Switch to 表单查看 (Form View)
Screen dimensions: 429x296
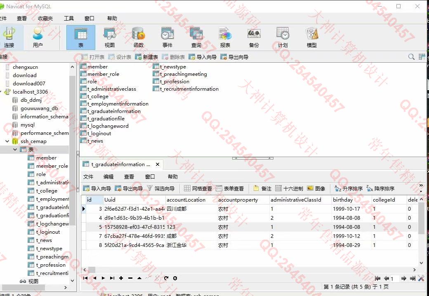(230, 188)
